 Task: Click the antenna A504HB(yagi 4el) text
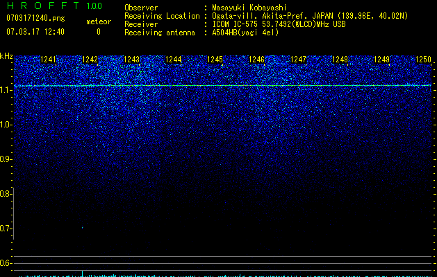click(245, 33)
